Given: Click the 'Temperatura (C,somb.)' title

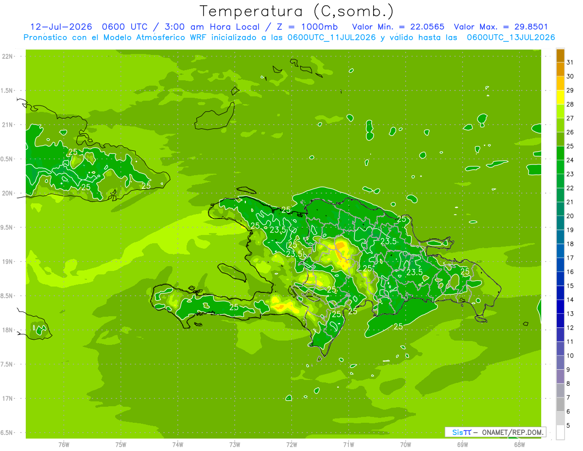Looking at the screenshot, I should (x=297, y=11).
